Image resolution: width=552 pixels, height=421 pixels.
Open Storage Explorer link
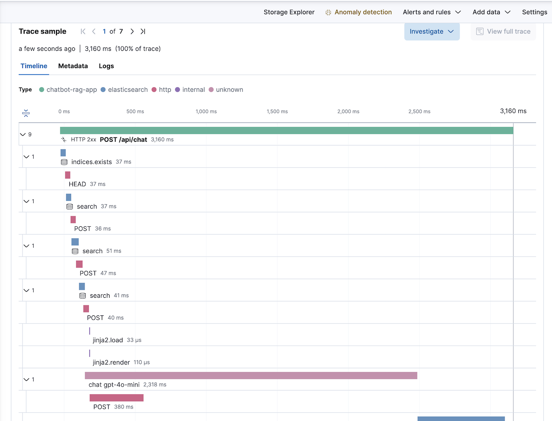(x=289, y=12)
